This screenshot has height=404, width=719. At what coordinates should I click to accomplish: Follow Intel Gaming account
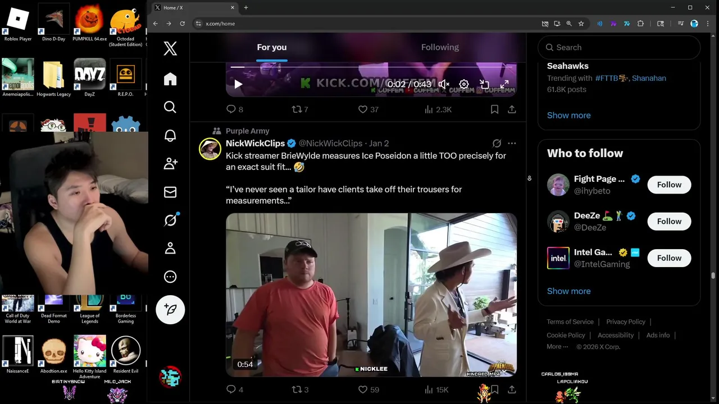(x=669, y=258)
